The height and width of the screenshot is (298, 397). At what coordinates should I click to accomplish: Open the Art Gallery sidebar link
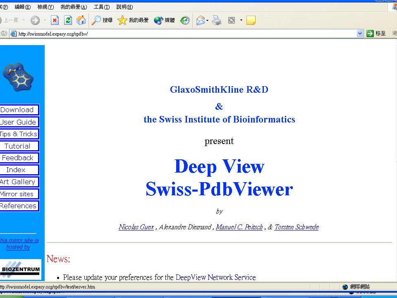[x=19, y=182]
